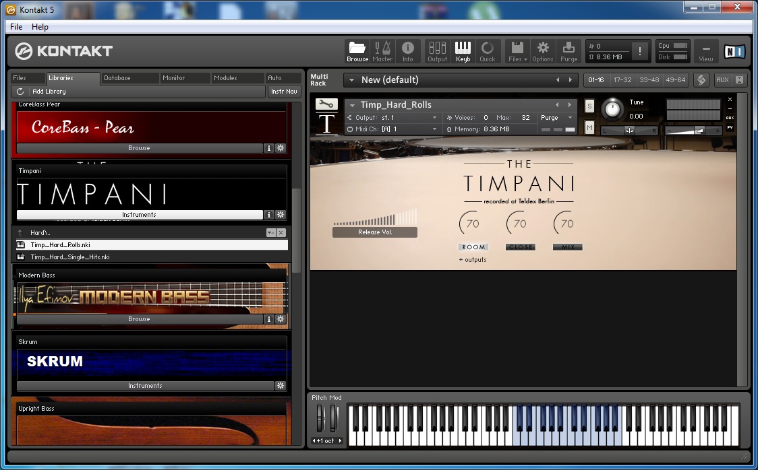
Task: Show the Info pane icon
Action: [x=407, y=51]
